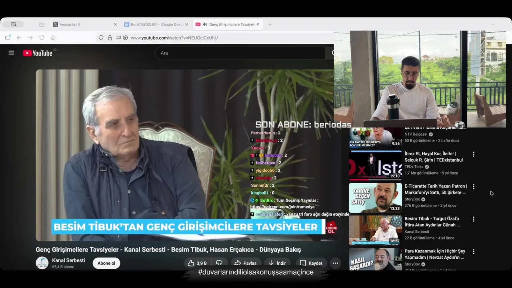The image size is (512, 288).
Task: Dislike the video with thumbs down
Action: pyautogui.click(x=219, y=263)
